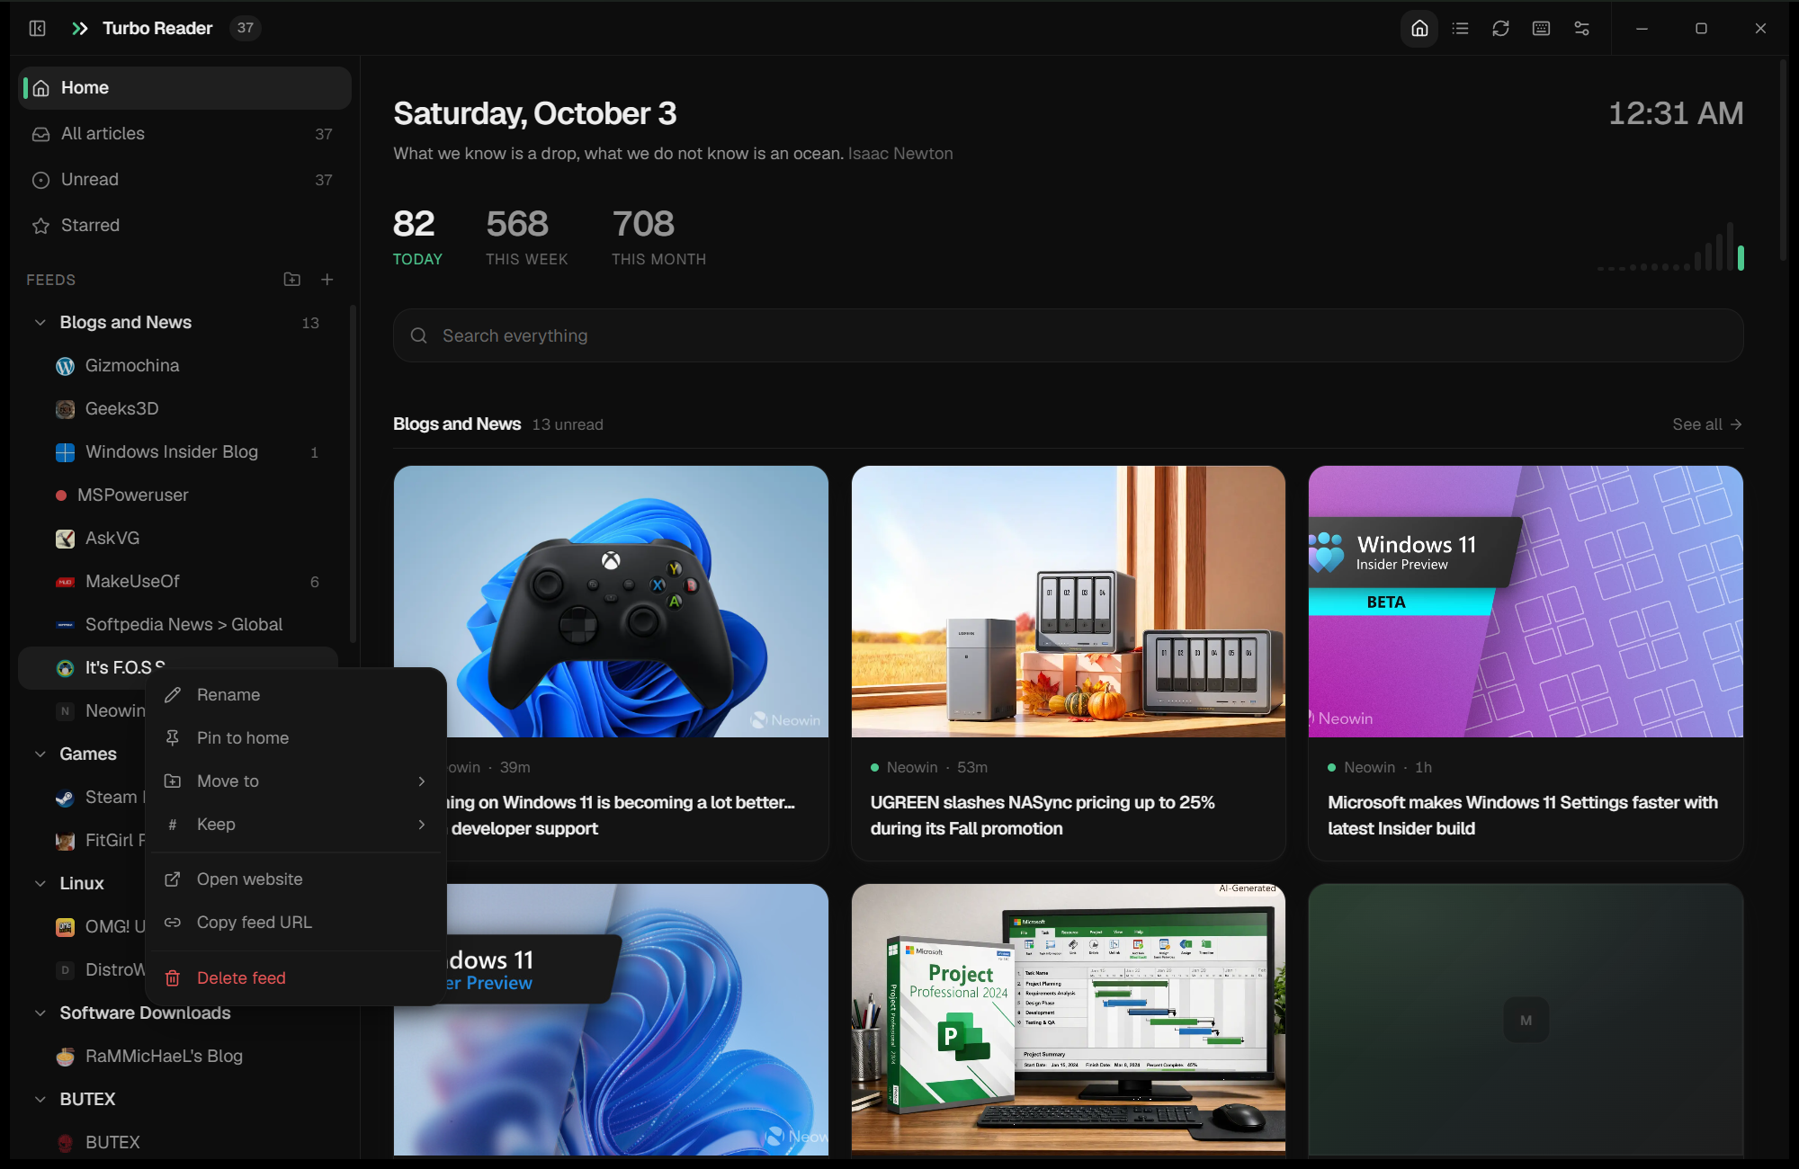The height and width of the screenshot is (1169, 1799).
Task: Click the 568 THIS WEEK statistic
Action: coord(526,236)
